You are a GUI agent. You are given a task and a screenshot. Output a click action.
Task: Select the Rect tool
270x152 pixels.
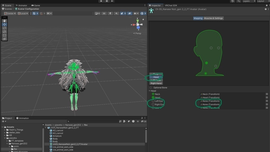[x=4, y=35]
